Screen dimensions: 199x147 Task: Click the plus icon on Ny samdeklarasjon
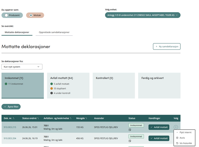pyautogui.click(x=157, y=46)
